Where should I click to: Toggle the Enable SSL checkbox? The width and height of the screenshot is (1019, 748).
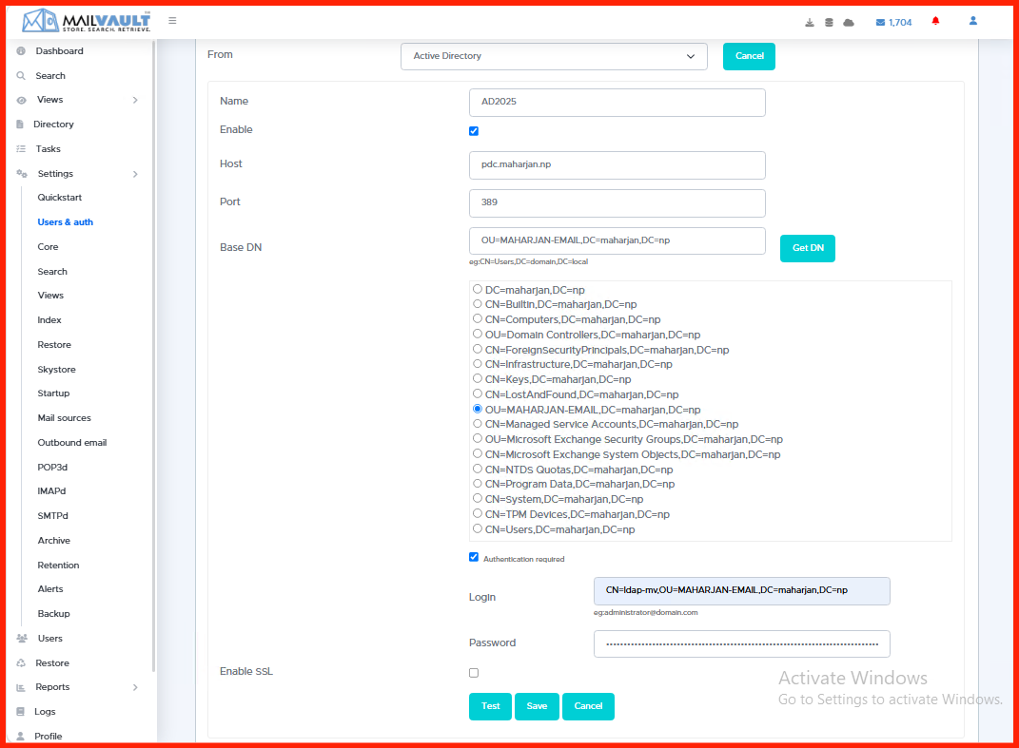click(x=474, y=673)
